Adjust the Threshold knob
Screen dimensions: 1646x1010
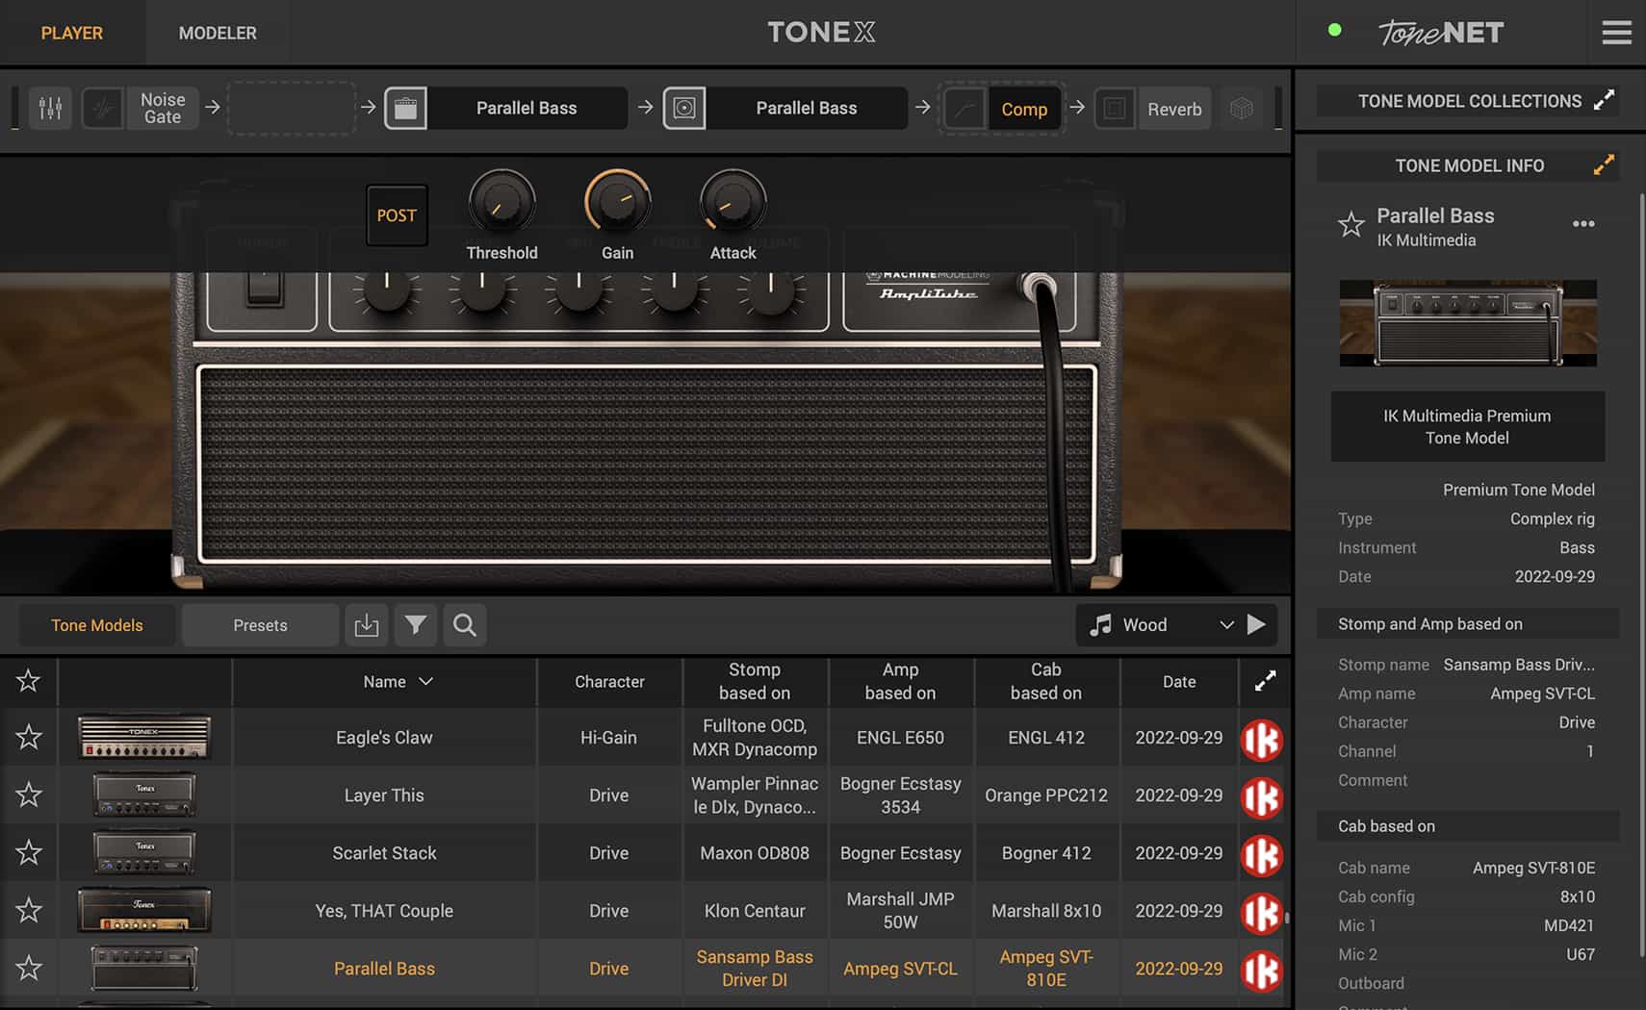tap(502, 202)
